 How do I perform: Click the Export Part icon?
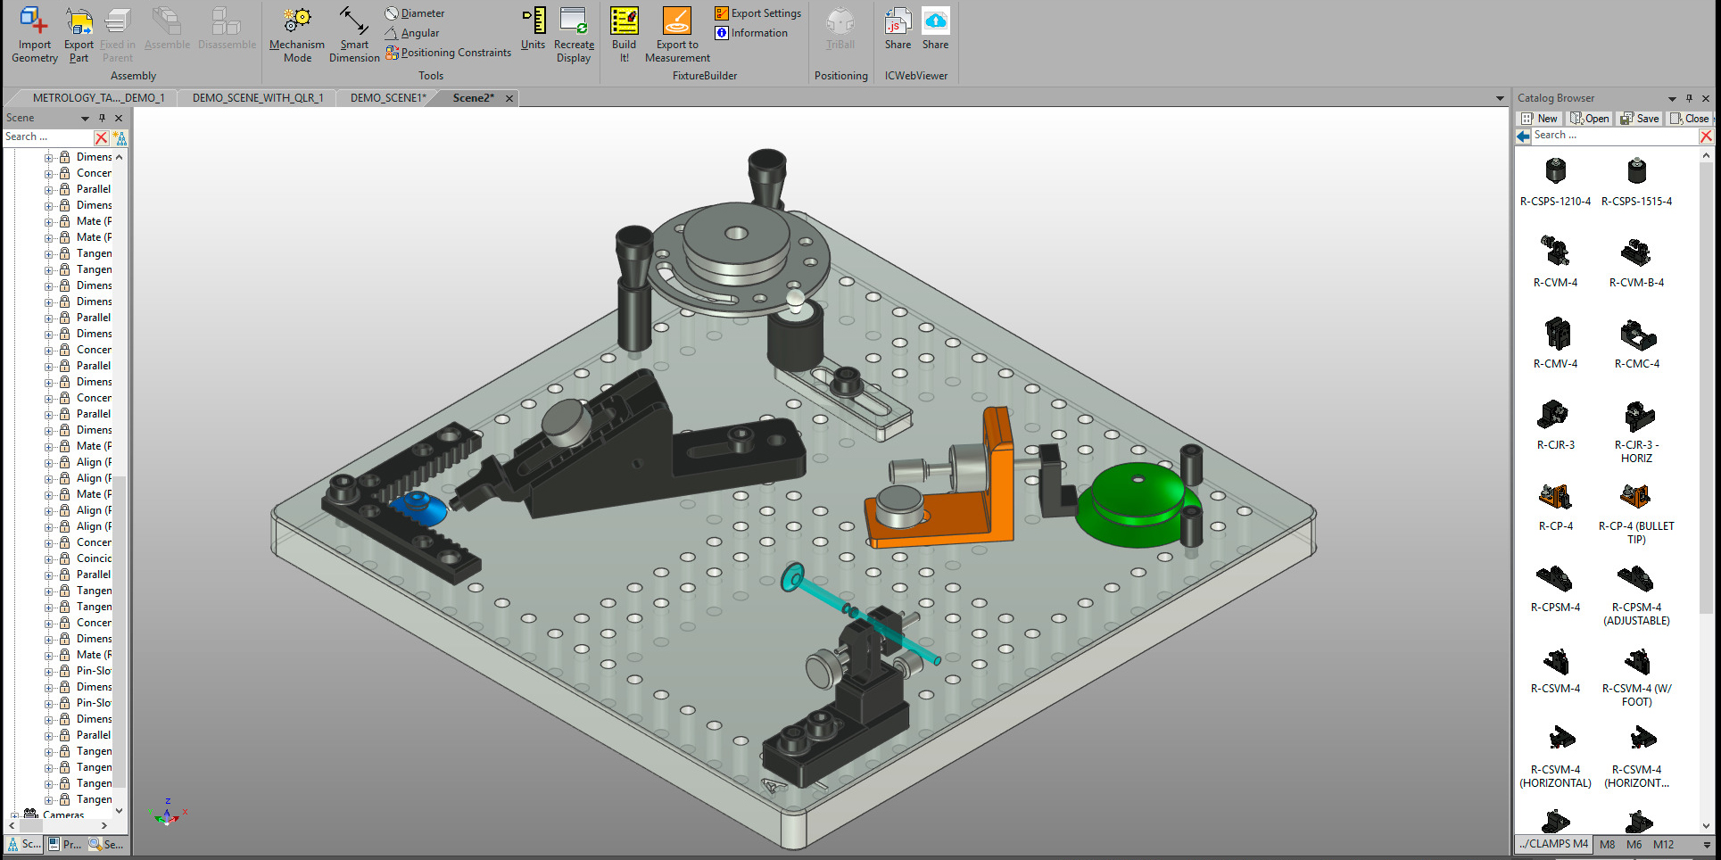click(79, 21)
